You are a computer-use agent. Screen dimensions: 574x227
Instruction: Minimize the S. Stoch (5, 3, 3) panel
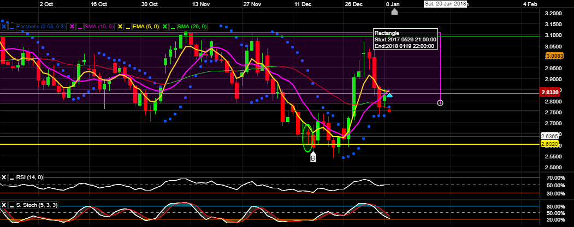pyautogui.click(x=11, y=205)
